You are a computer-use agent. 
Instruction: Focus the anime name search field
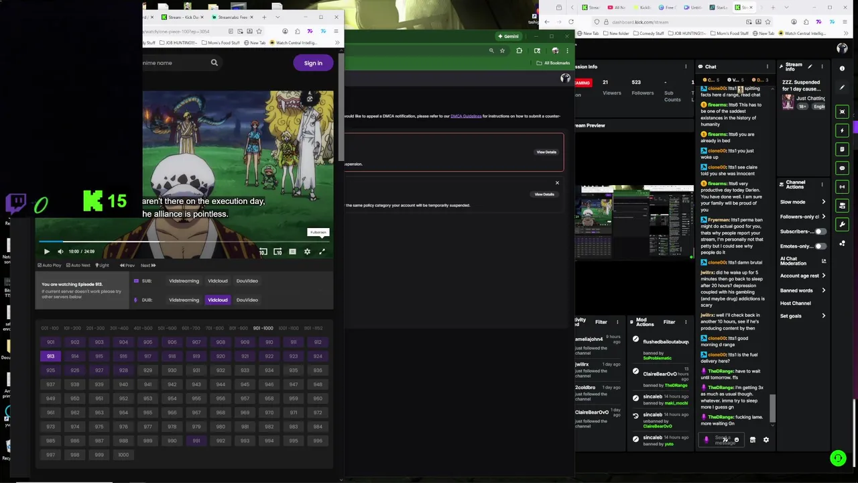tap(174, 63)
